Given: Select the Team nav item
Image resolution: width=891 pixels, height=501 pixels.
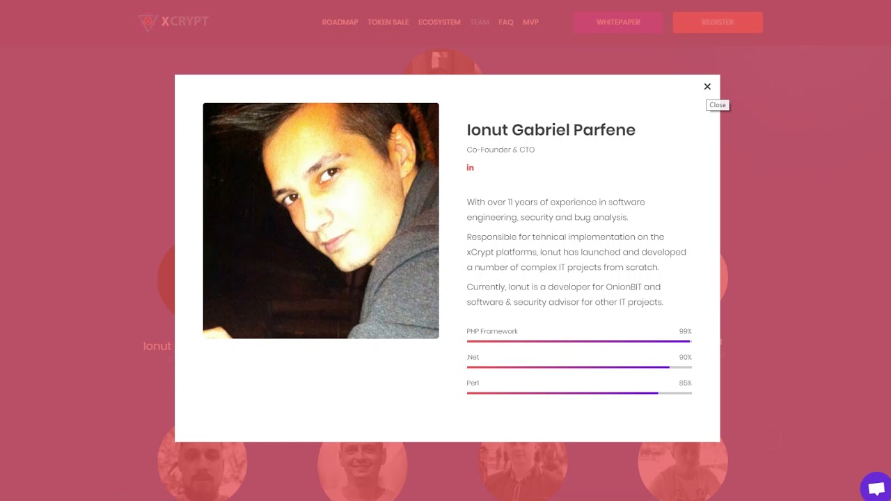Looking at the screenshot, I should click(480, 22).
